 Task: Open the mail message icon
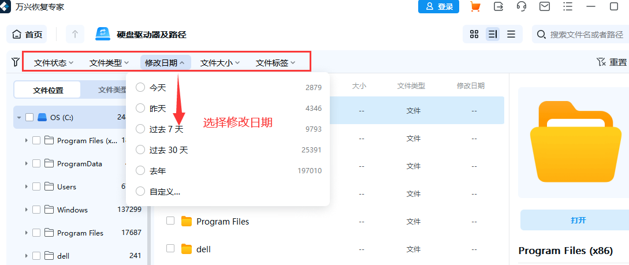(544, 6)
